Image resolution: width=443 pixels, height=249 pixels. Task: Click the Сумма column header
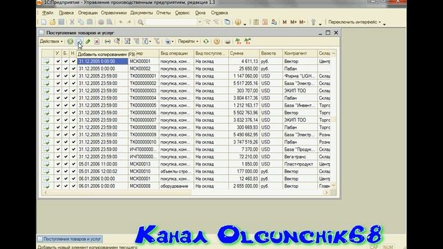pos(244,53)
